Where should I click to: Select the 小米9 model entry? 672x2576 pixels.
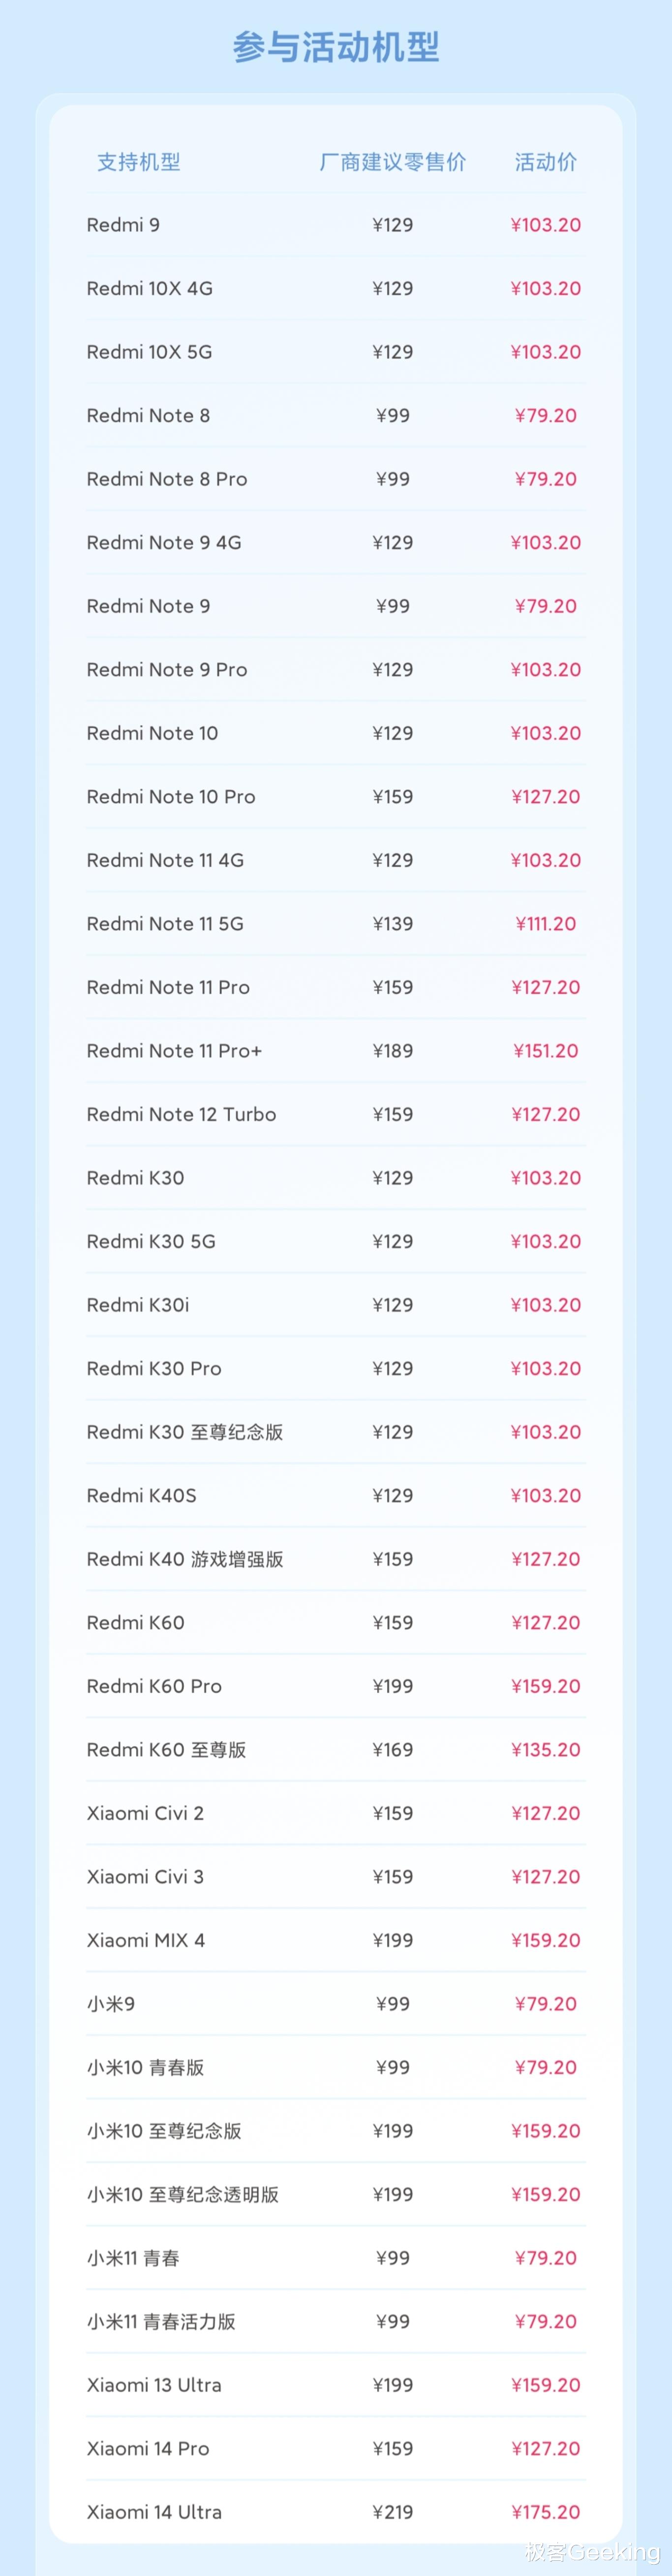coord(111,2004)
